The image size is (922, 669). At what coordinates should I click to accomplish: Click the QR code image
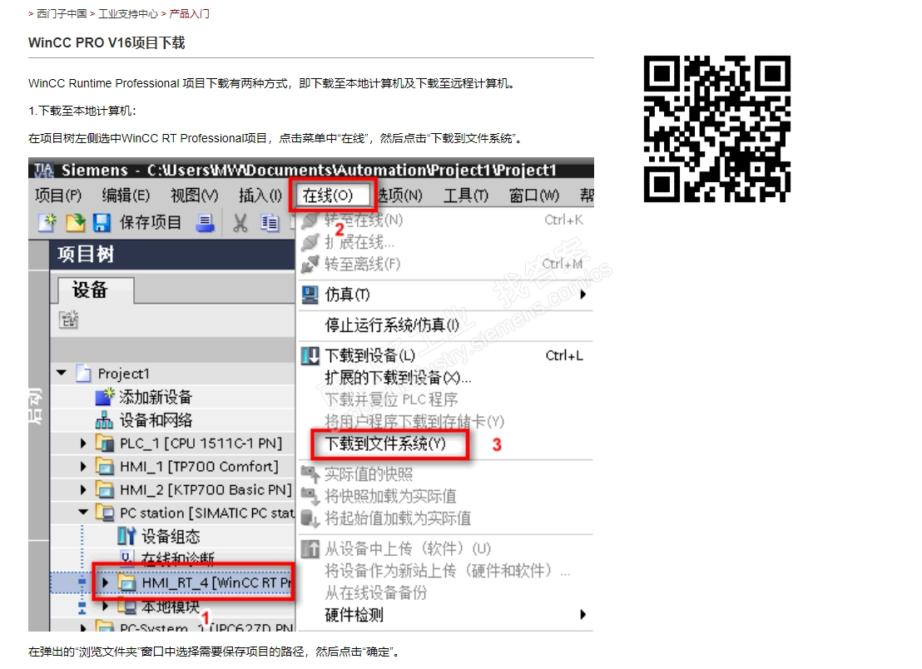(716, 129)
